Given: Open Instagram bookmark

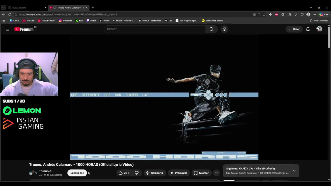Looking at the screenshot, I should click(x=65, y=21).
